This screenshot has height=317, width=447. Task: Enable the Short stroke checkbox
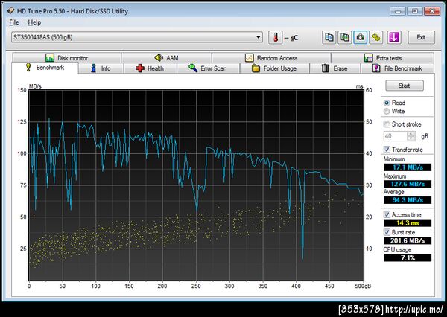tap(387, 124)
